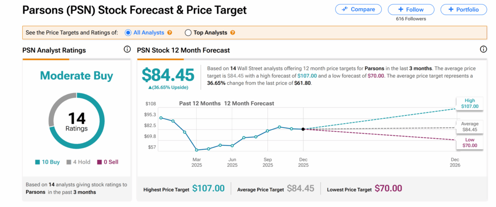Open info icon for PSN Analyst Ratings
This screenshot has width=496, height=207.
coord(127,49)
